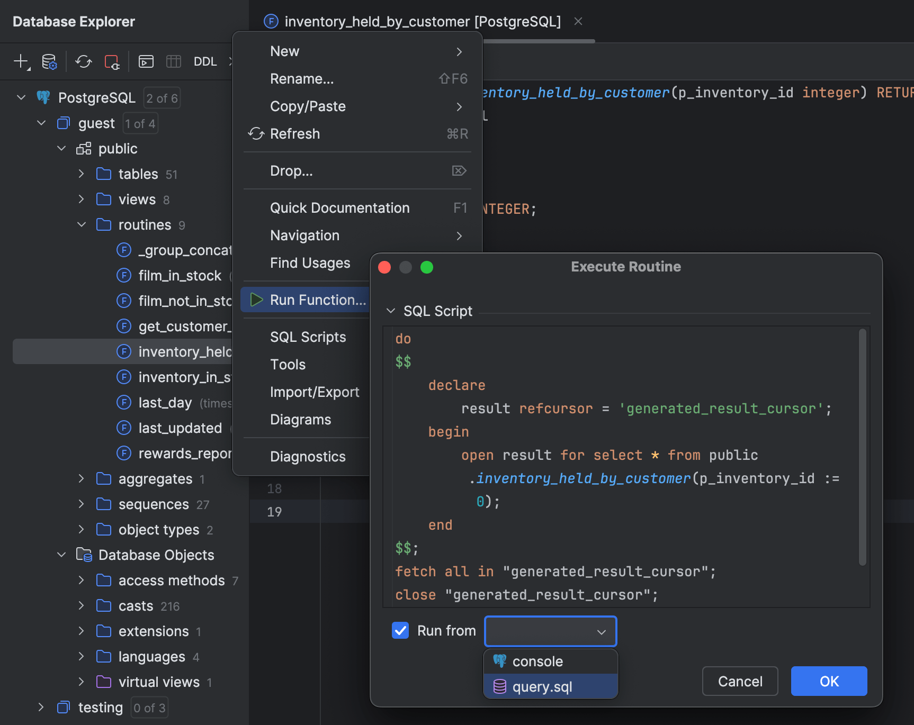Enable the Run from checkbox
Screen dimensions: 914x725
click(400, 630)
